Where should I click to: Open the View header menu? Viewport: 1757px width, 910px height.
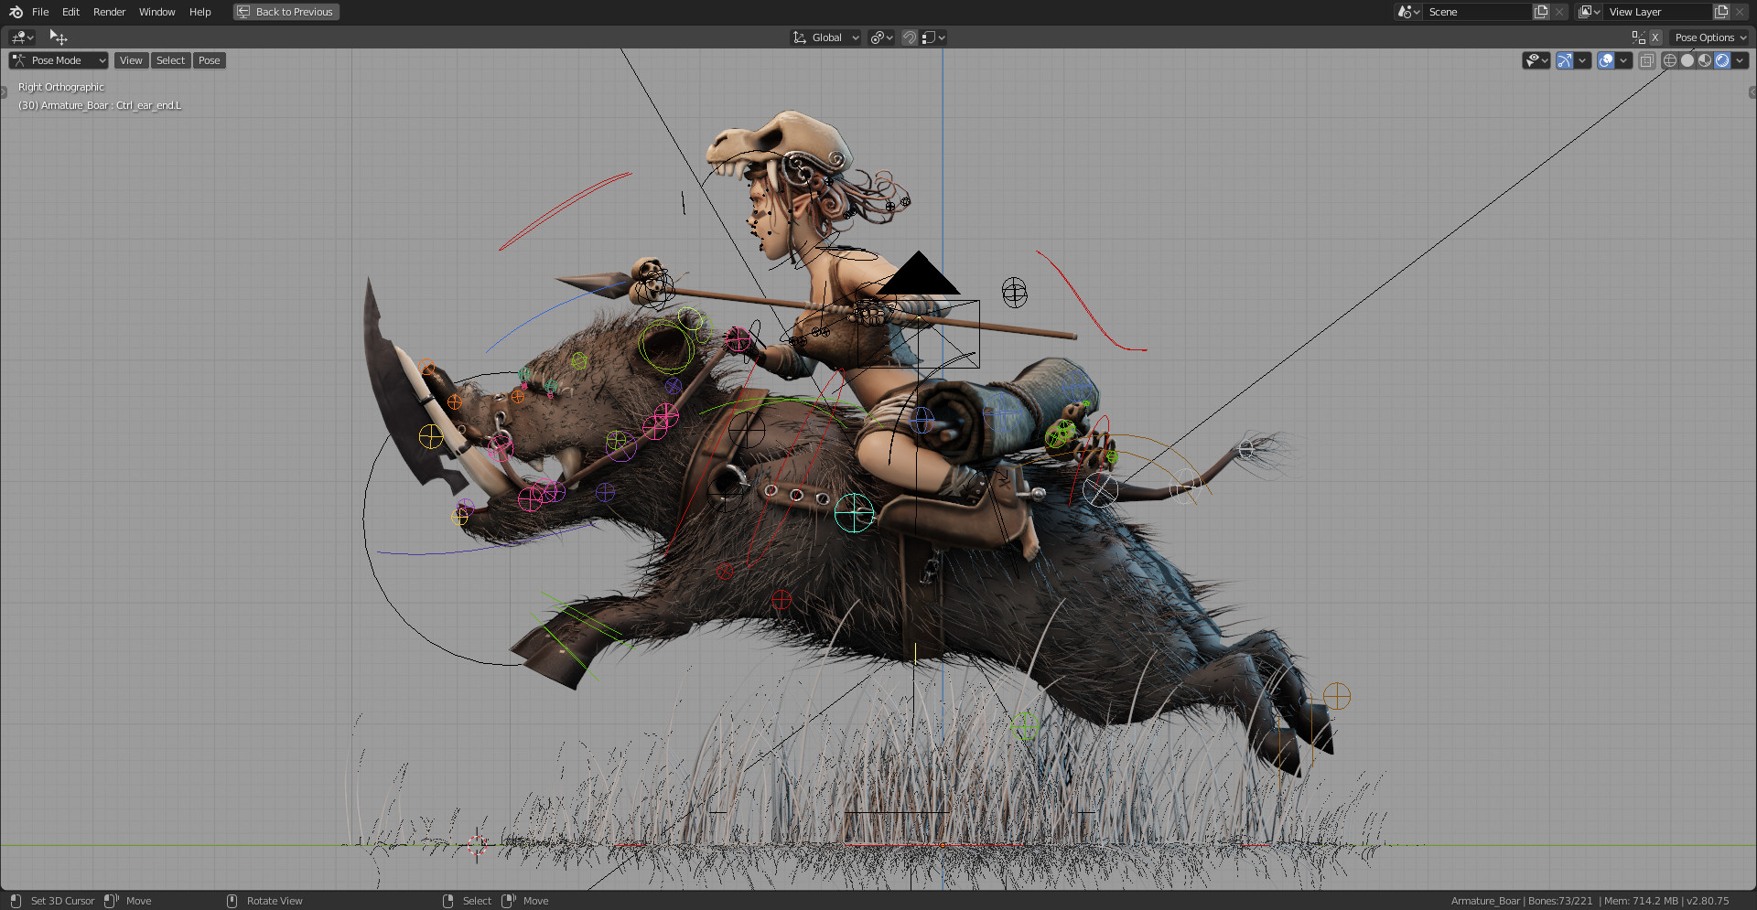point(131,60)
